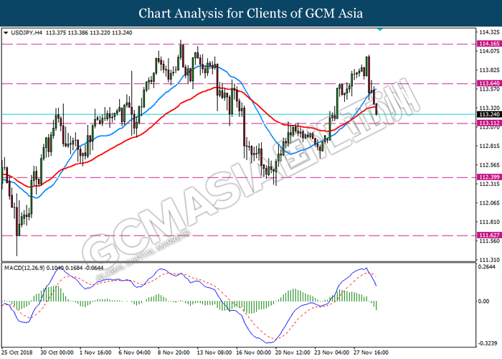Select the 113.112 support level label
Viewport: 502px width, 359px height.
coord(488,123)
